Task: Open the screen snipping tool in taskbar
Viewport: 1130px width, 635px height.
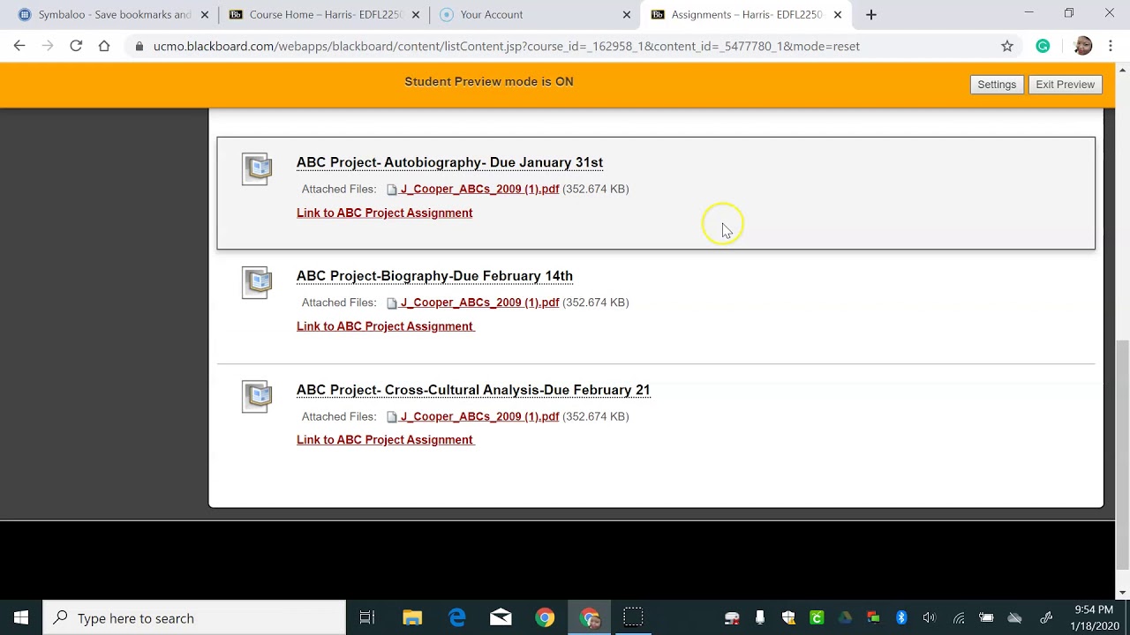Action: (633, 618)
